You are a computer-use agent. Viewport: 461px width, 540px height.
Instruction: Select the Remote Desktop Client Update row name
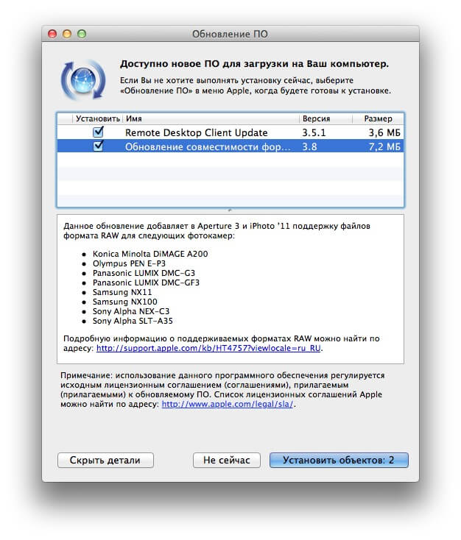pos(196,132)
